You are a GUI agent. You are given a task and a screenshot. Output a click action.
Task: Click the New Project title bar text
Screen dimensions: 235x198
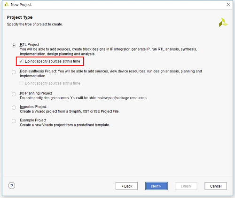click(21, 5)
